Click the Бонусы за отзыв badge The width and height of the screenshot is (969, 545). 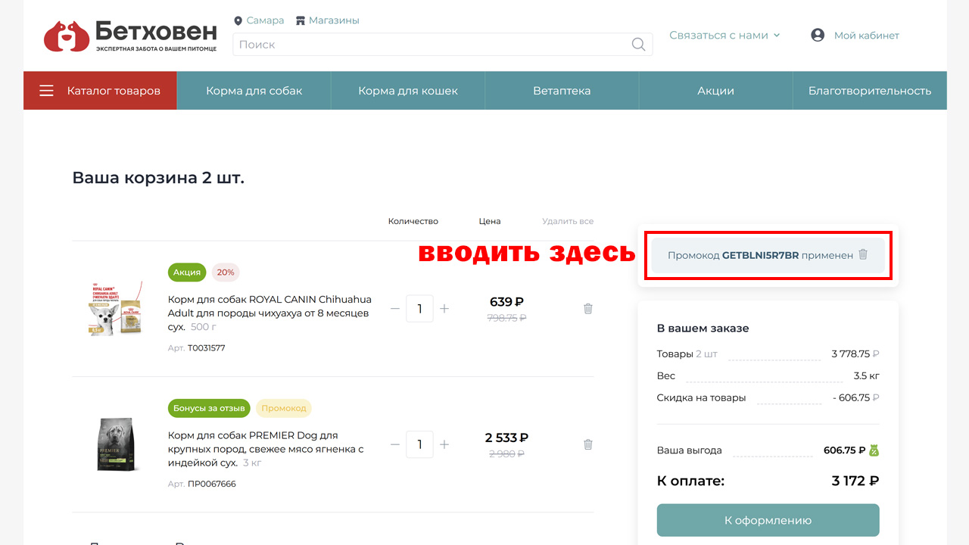click(209, 408)
